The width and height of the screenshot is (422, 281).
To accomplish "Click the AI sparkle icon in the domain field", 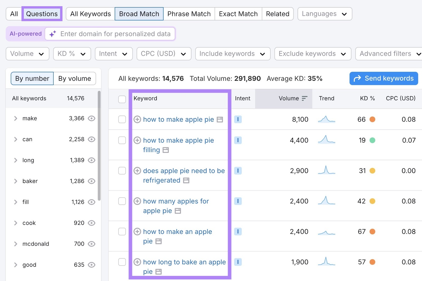I will tap(52, 34).
